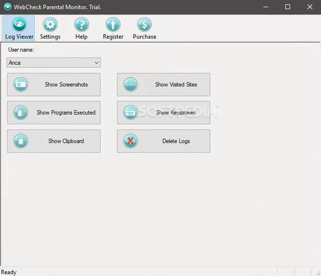This screenshot has width=321, height=276.
Task: Click the 'User name:' label
Action: click(21, 50)
